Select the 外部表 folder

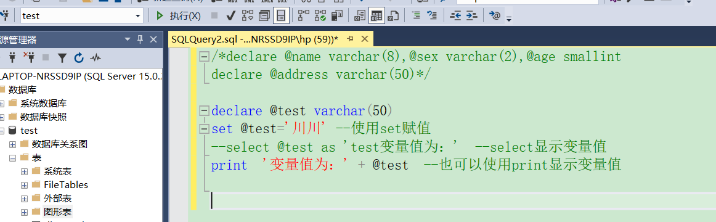point(57,199)
